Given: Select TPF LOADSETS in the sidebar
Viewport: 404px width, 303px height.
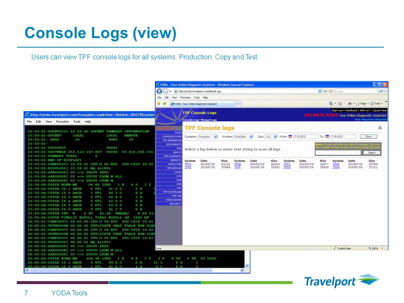Looking at the screenshot, I should [x=169, y=156].
